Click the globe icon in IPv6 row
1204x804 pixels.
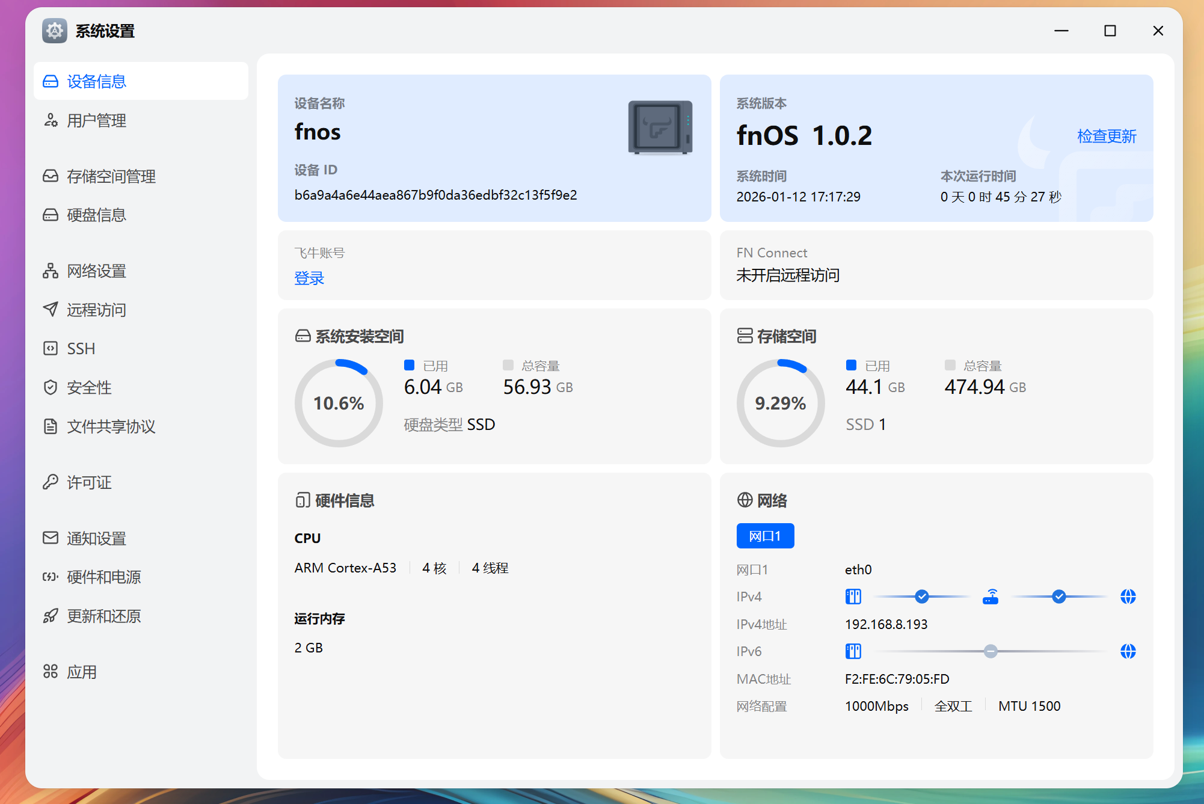click(x=1128, y=651)
